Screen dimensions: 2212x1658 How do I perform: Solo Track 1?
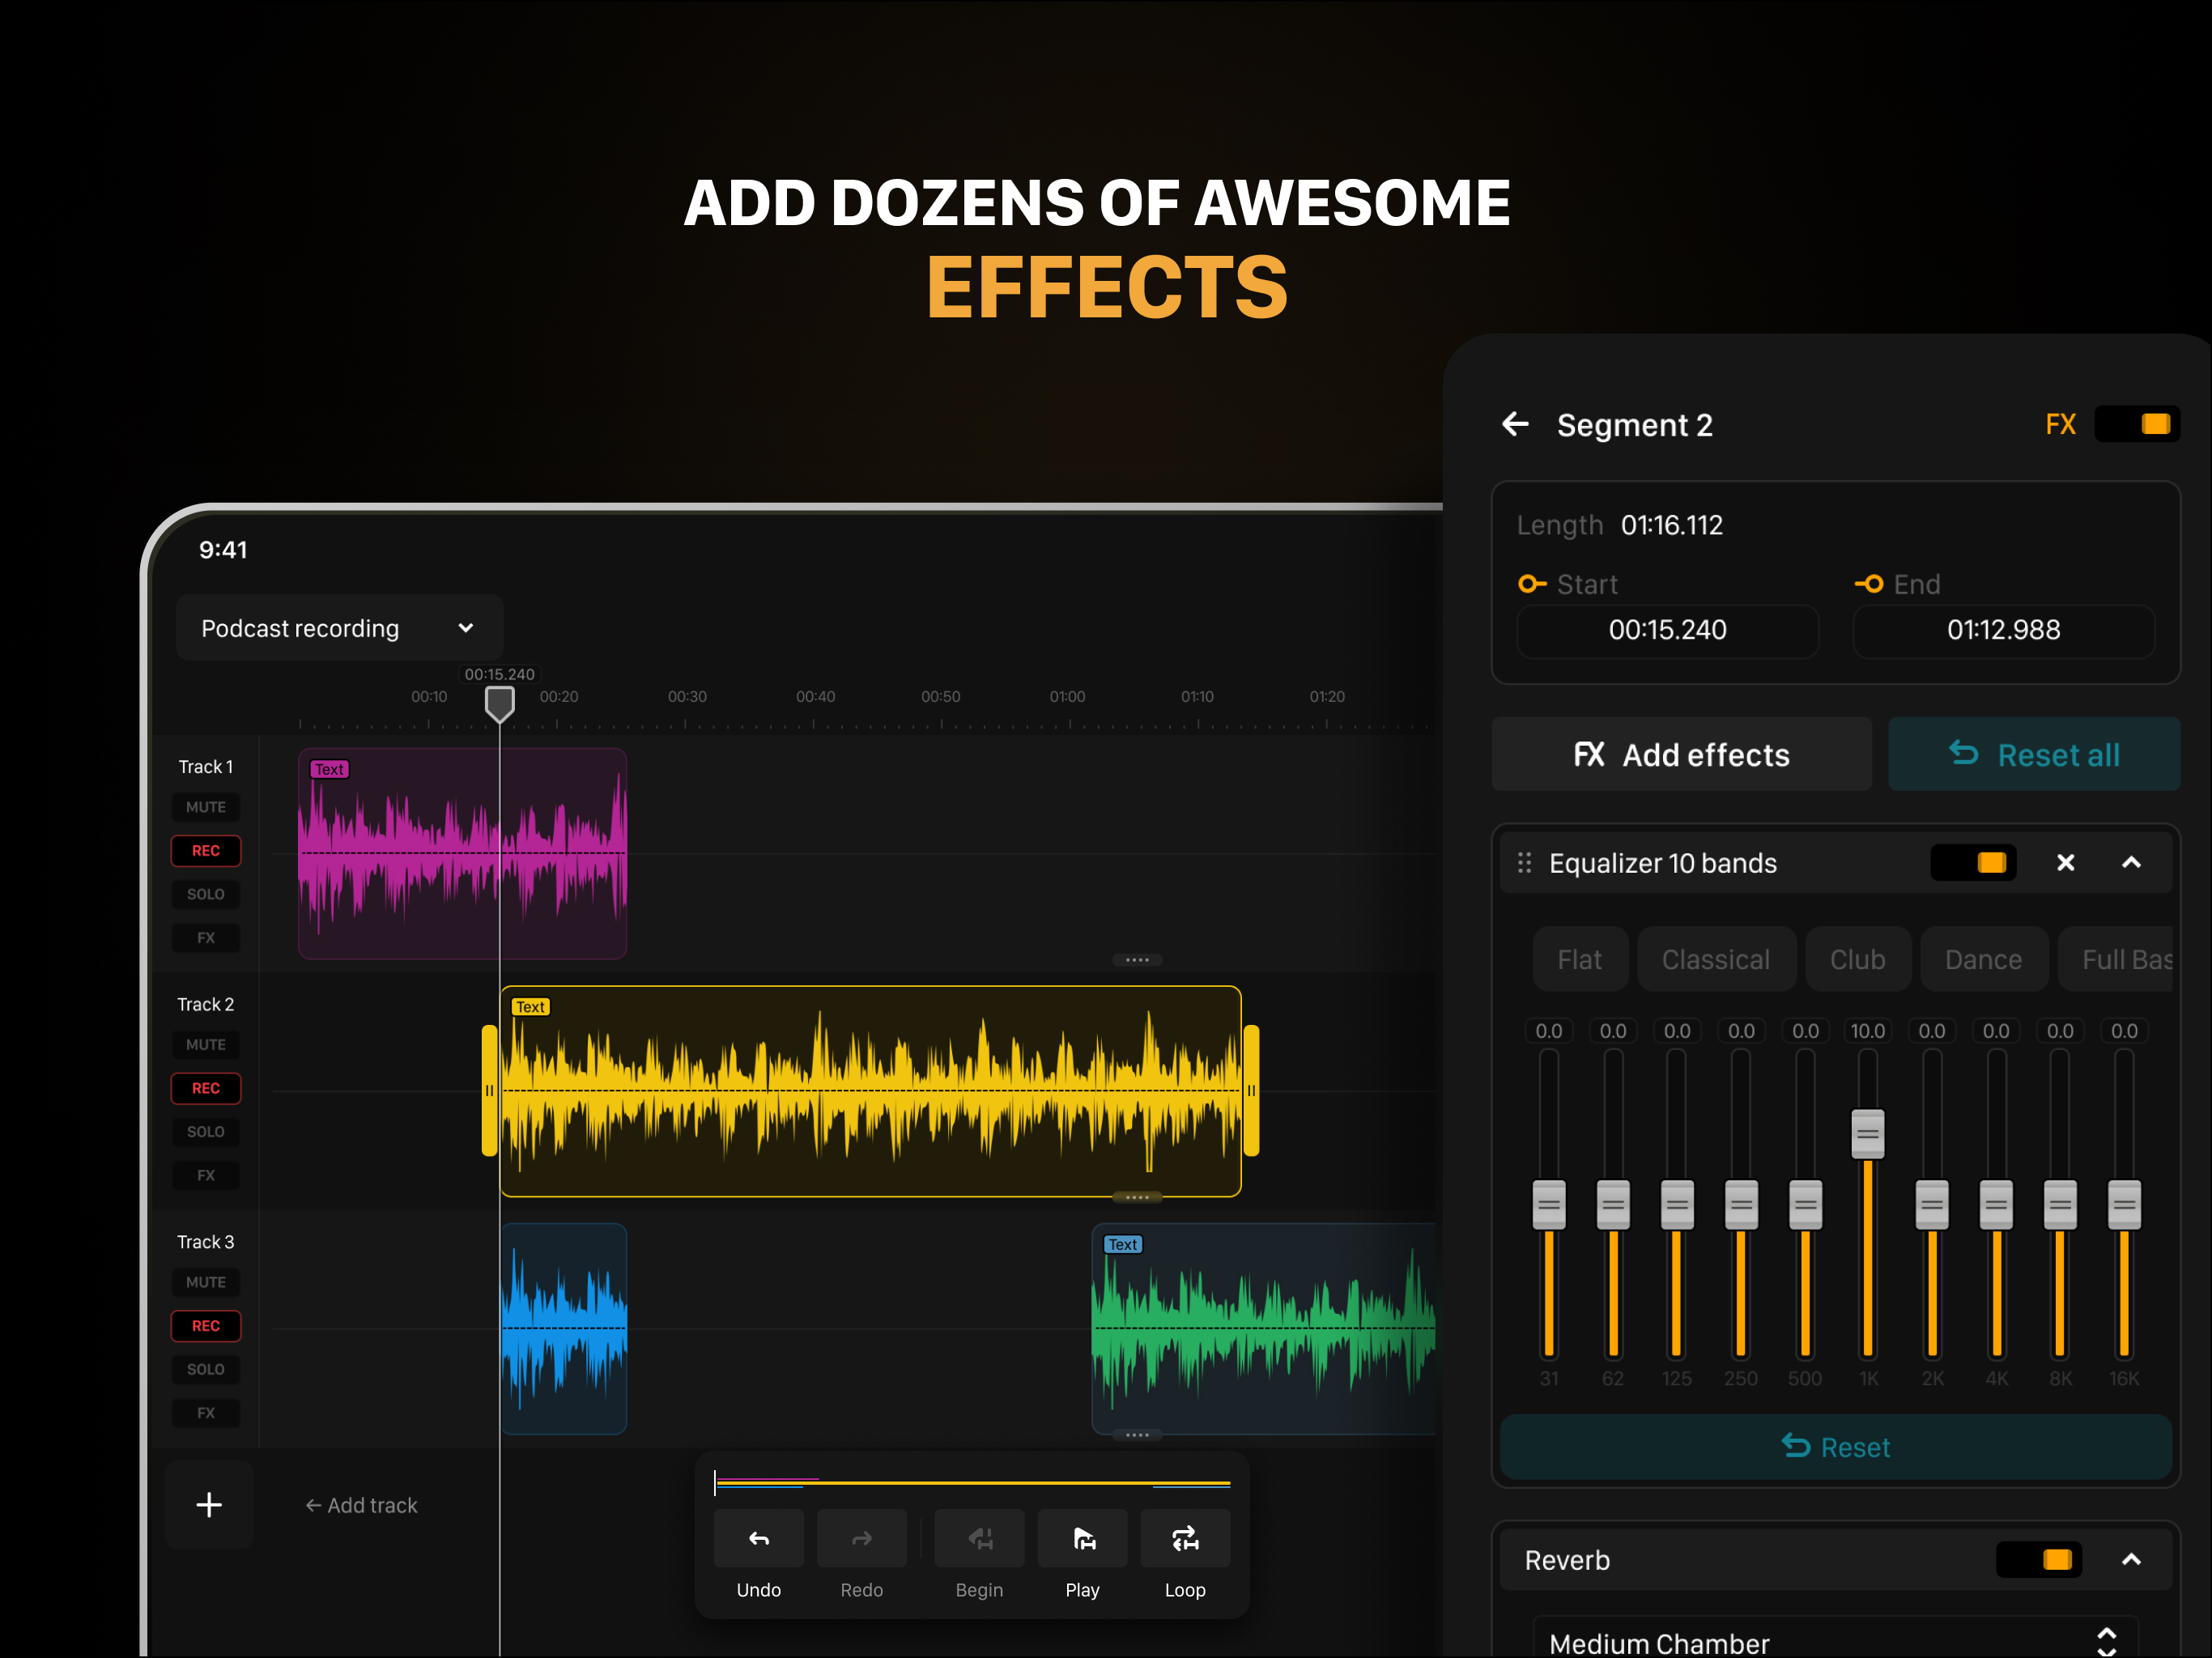(x=206, y=894)
